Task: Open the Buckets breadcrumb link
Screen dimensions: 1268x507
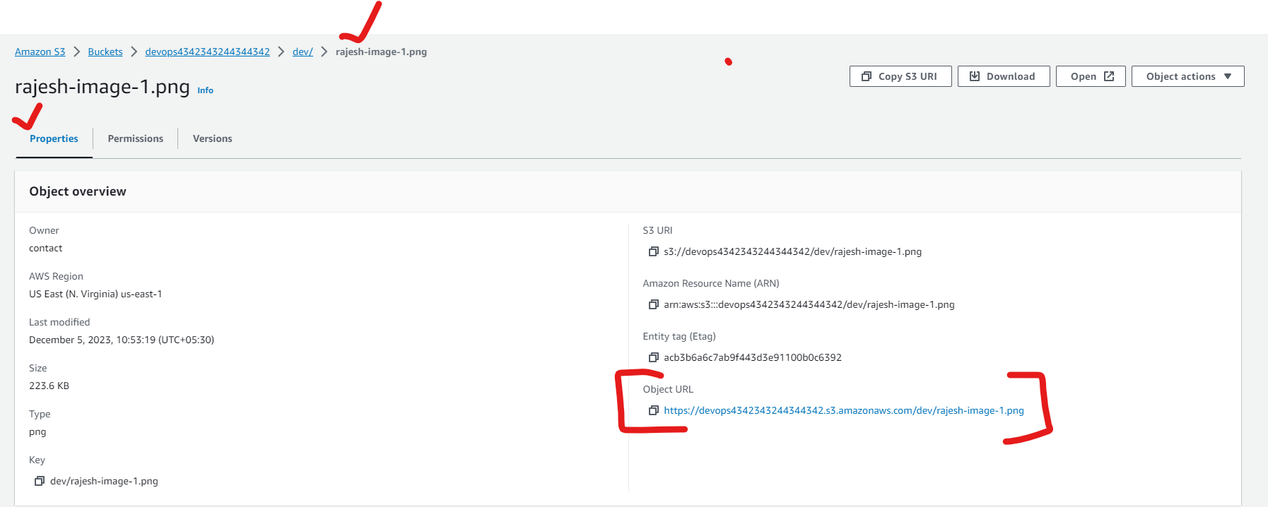Action: point(105,52)
